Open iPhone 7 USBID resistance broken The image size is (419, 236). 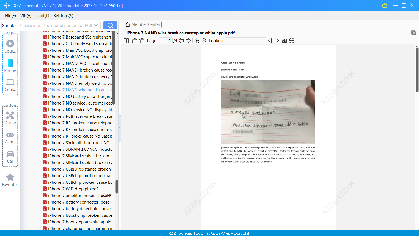point(77,169)
